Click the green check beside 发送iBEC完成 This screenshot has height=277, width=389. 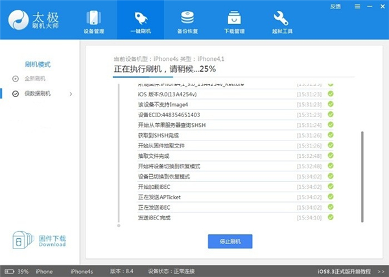tap(331, 217)
